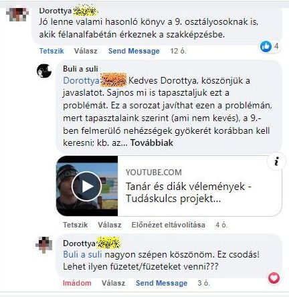Toggle Tetszik on Buli a suli reply
The image size is (289, 297).
(76, 225)
